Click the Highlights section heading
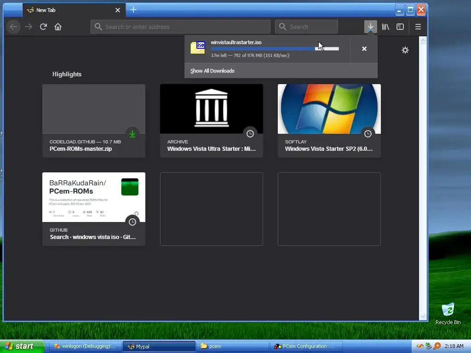 coord(67,74)
